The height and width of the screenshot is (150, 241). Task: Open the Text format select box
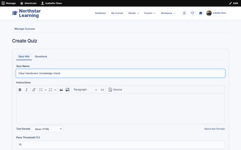point(48,129)
